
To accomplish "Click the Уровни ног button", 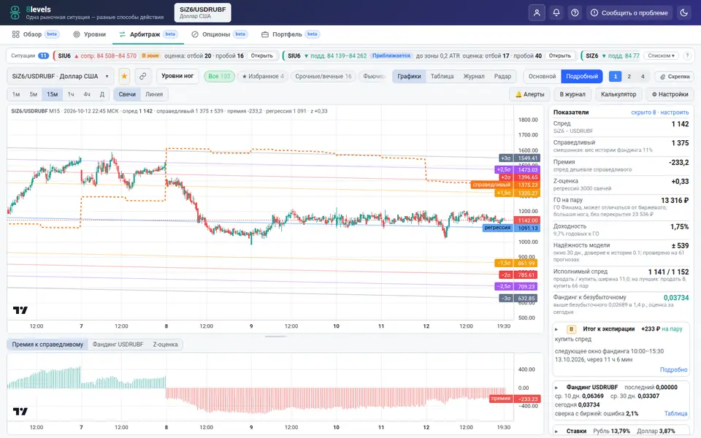I will pyautogui.click(x=177, y=76).
